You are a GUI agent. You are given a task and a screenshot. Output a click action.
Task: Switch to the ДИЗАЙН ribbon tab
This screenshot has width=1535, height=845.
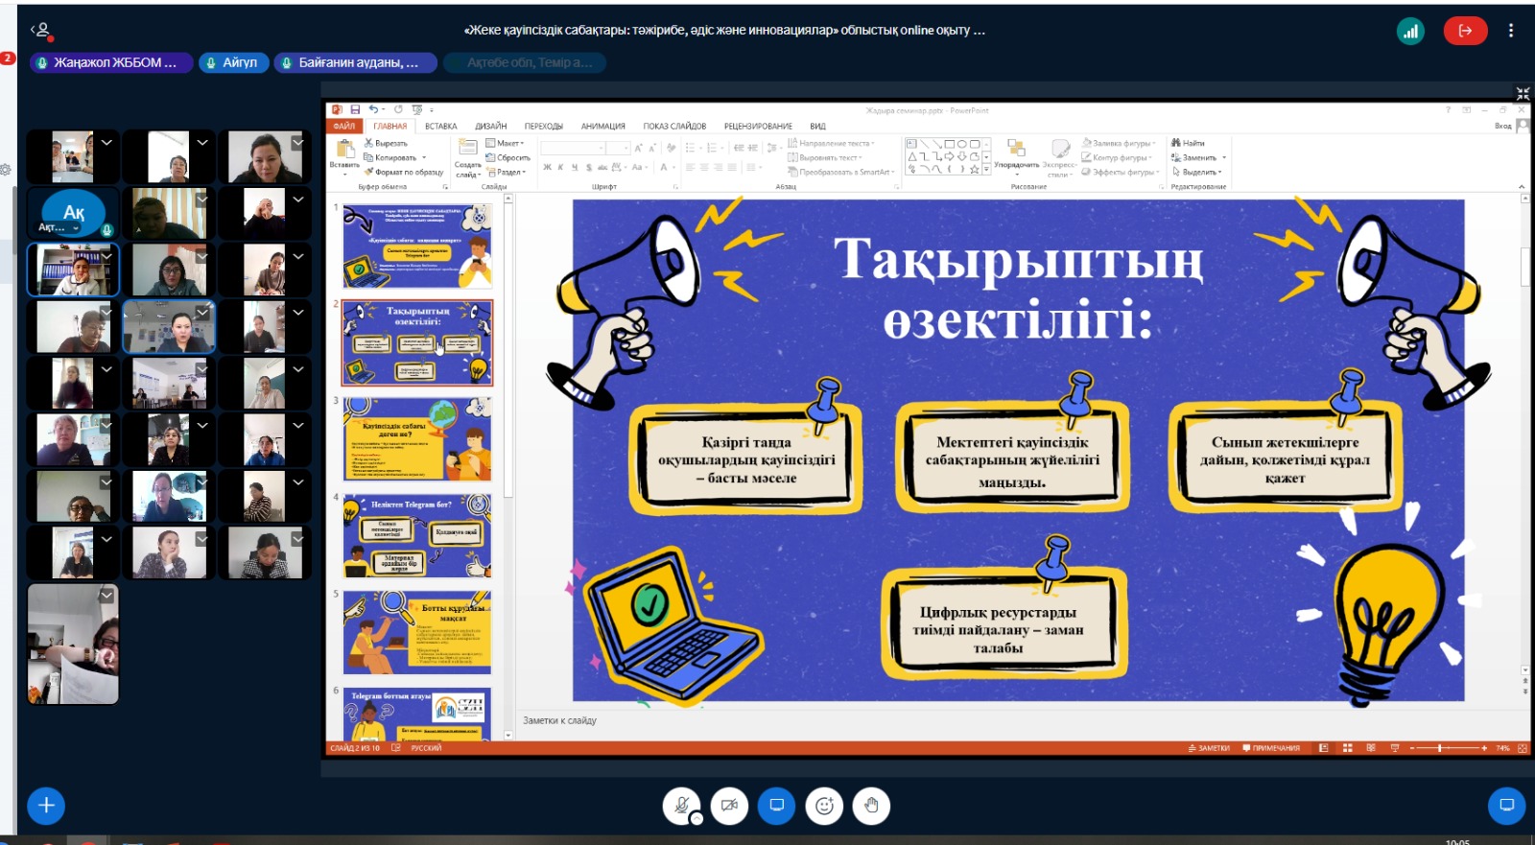coord(490,126)
